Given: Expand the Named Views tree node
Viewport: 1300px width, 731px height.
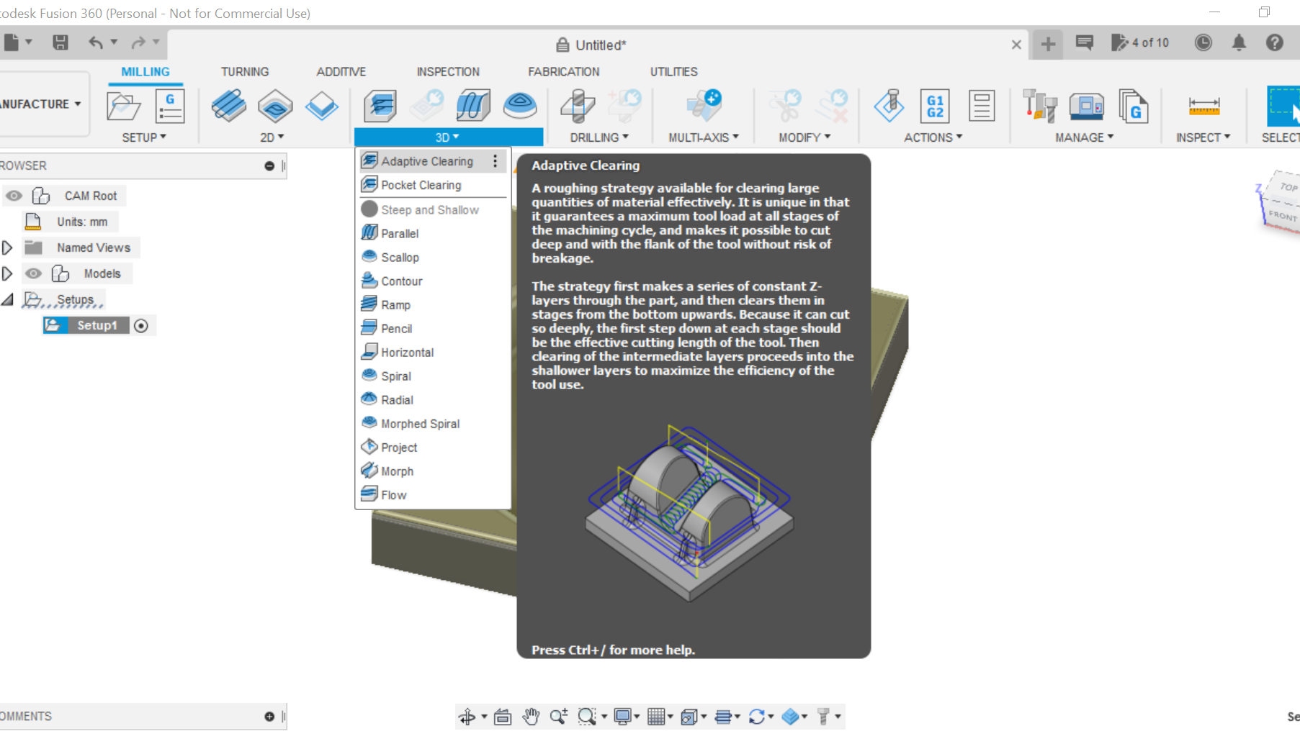Looking at the screenshot, I should tap(7, 247).
